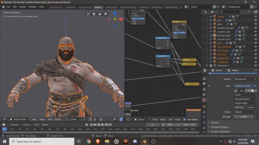
Task: Toggle the Use Nodes checkbox
Action: (185, 120)
